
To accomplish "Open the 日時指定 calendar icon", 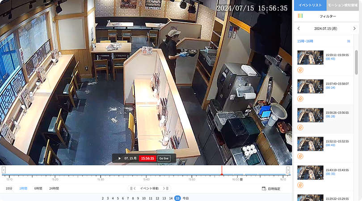I will tap(264, 189).
